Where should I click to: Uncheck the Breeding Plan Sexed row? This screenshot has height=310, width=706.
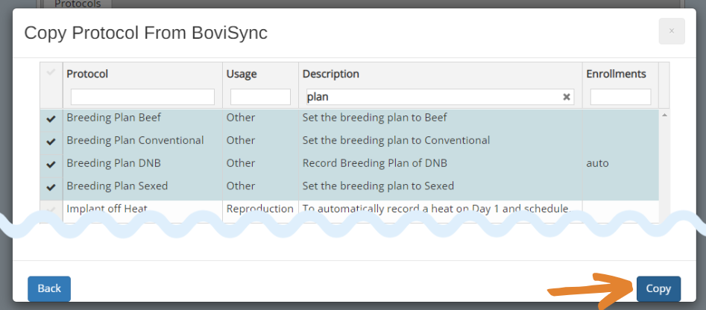coord(51,186)
